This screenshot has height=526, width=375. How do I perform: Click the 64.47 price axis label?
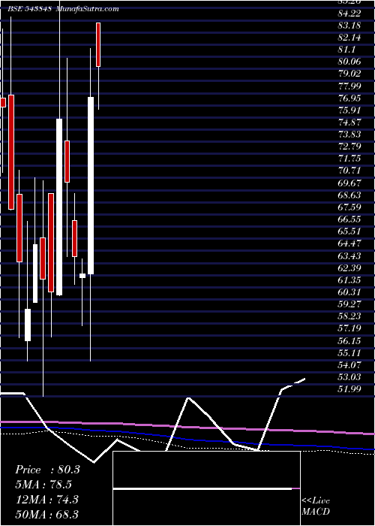(350, 243)
